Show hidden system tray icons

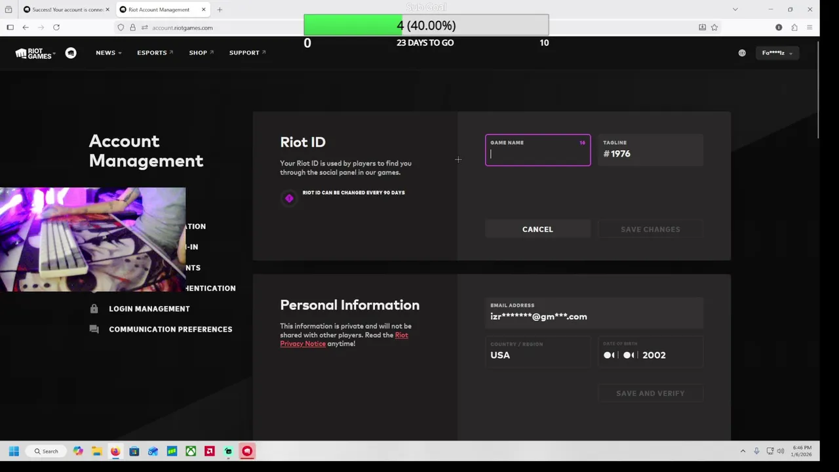743,451
